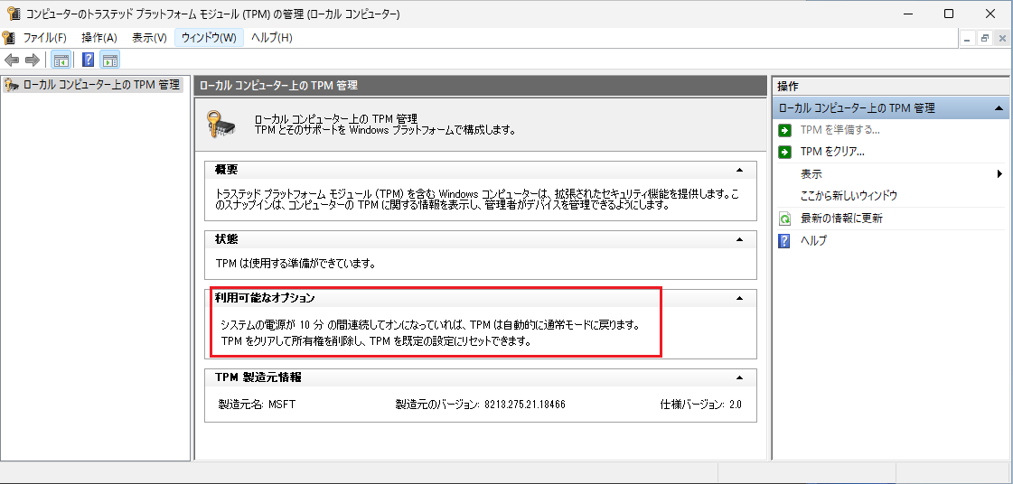Maximize the main TPM management window
1013x484 pixels.
pyautogui.click(x=949, y=14)
